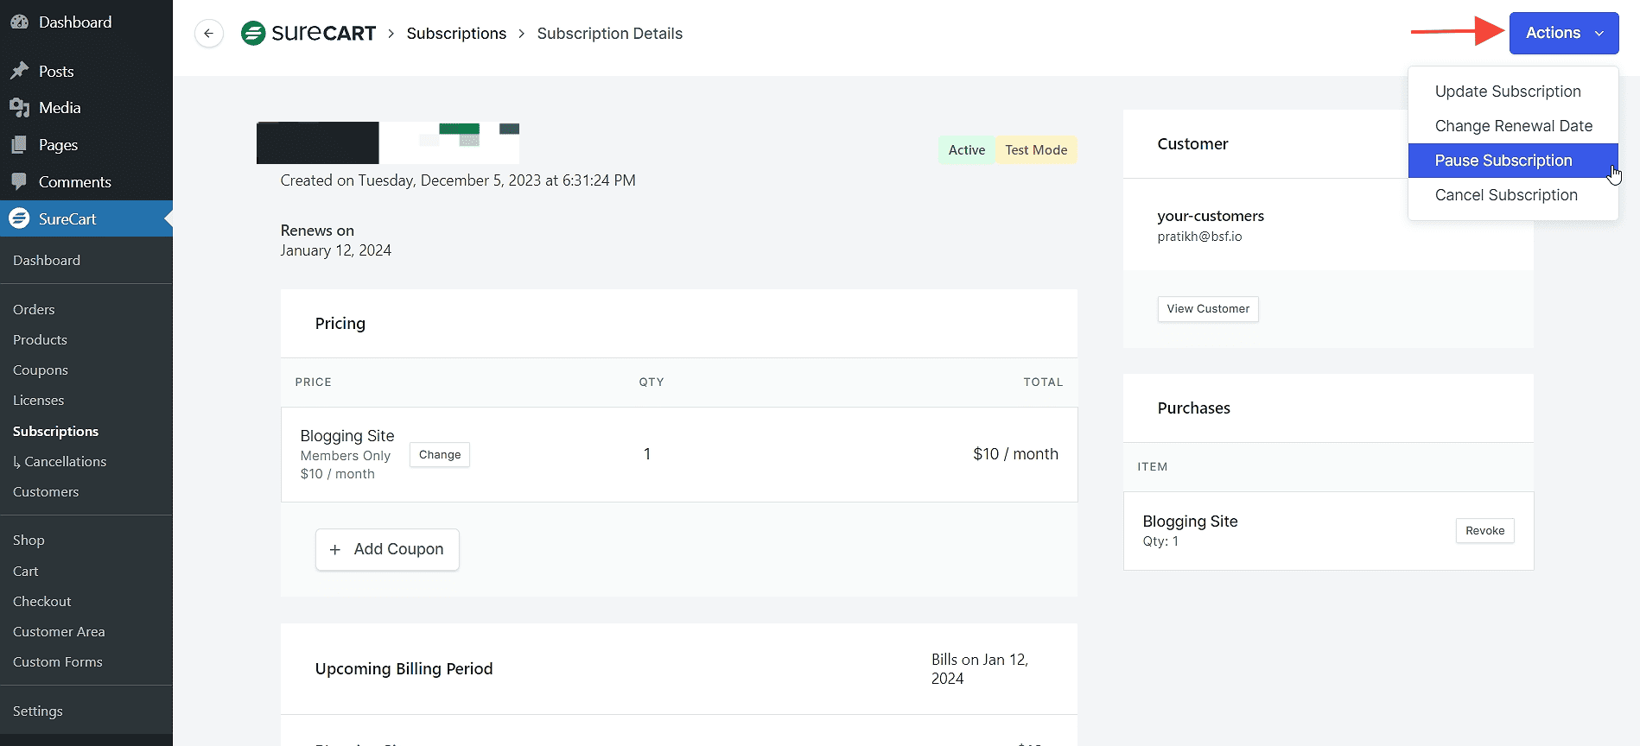
Task: Click the Blogging Site product name in Pricing
Action: pyautogui.click(x=347, y=436)
